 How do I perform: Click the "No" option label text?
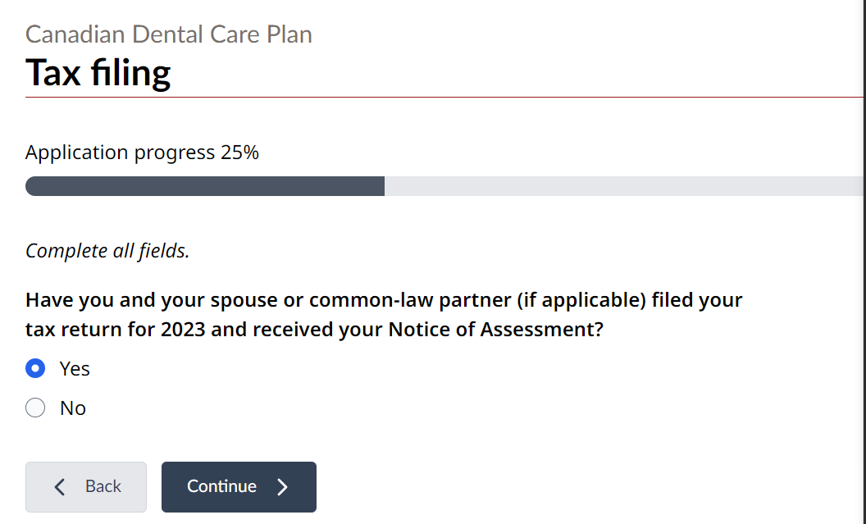click(x=73, y=408)
